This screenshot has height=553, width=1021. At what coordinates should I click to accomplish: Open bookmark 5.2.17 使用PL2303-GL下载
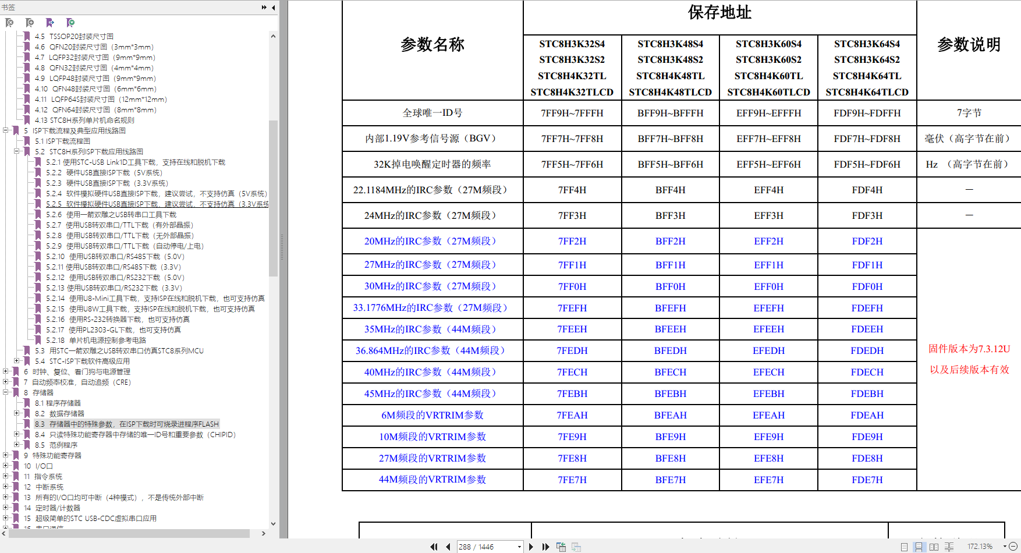(x=114, y=329)
